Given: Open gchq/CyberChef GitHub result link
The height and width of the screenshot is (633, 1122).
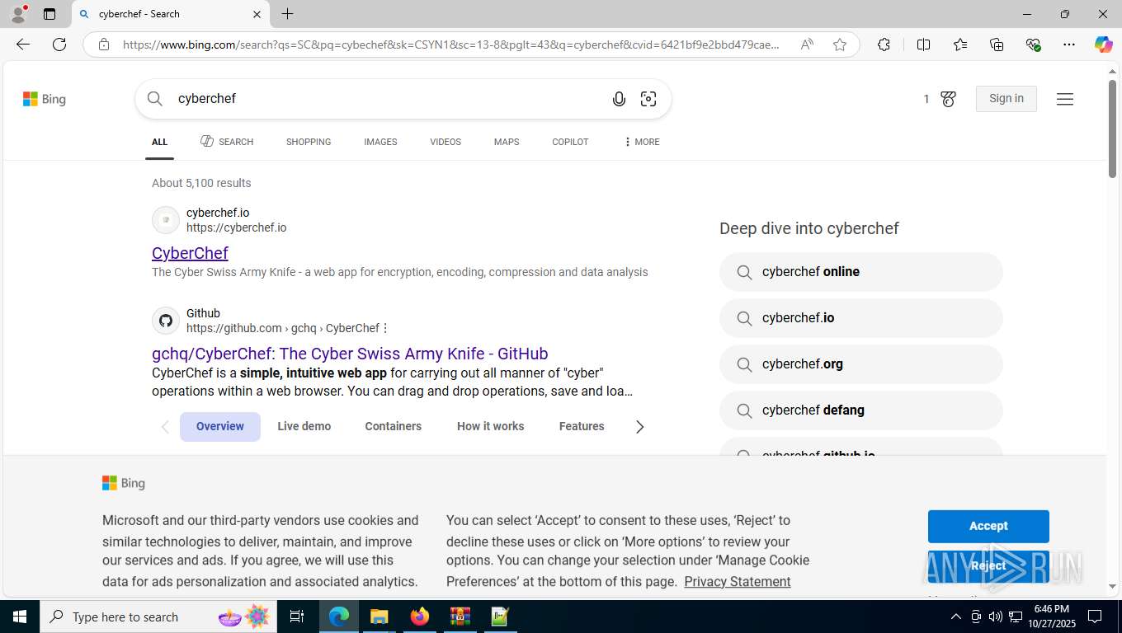Looking at the screenshot, I should tap(350, 354).
